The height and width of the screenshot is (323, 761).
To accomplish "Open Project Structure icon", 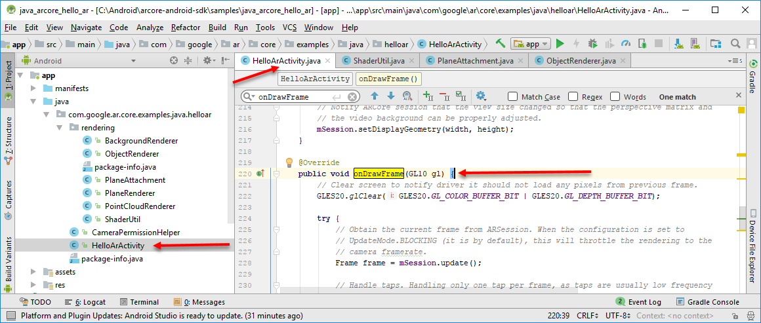I will (715, 44).
